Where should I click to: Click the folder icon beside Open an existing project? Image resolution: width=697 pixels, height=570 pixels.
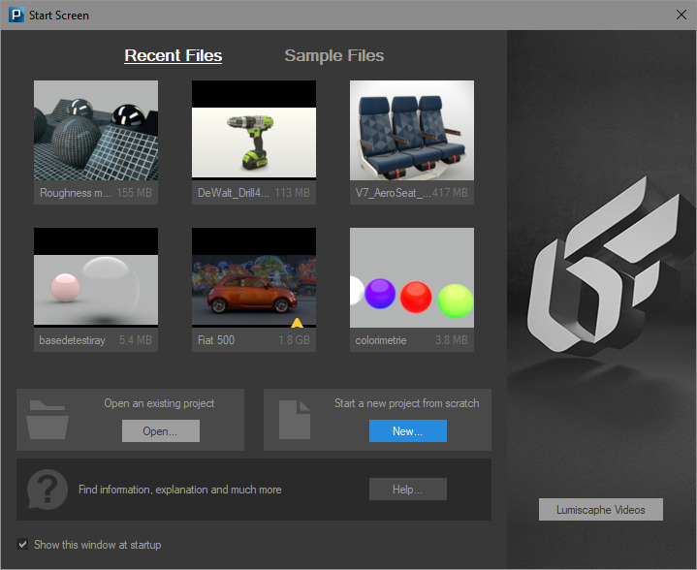(48, 420)
